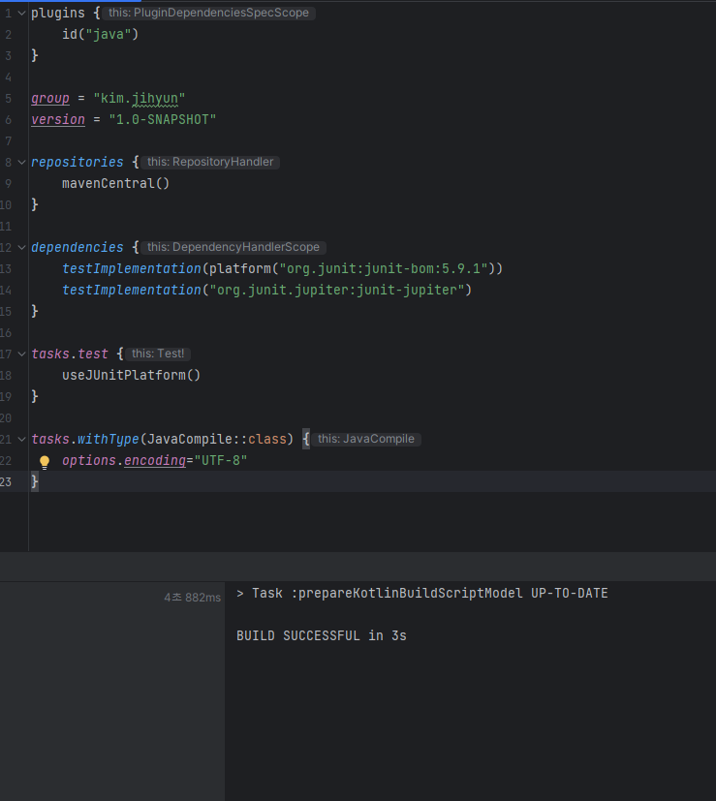Screen dimensions: 716x801
Task: Click the underlined group property
Action: [50, 98]
